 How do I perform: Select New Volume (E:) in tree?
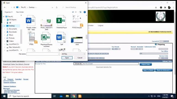13,47
